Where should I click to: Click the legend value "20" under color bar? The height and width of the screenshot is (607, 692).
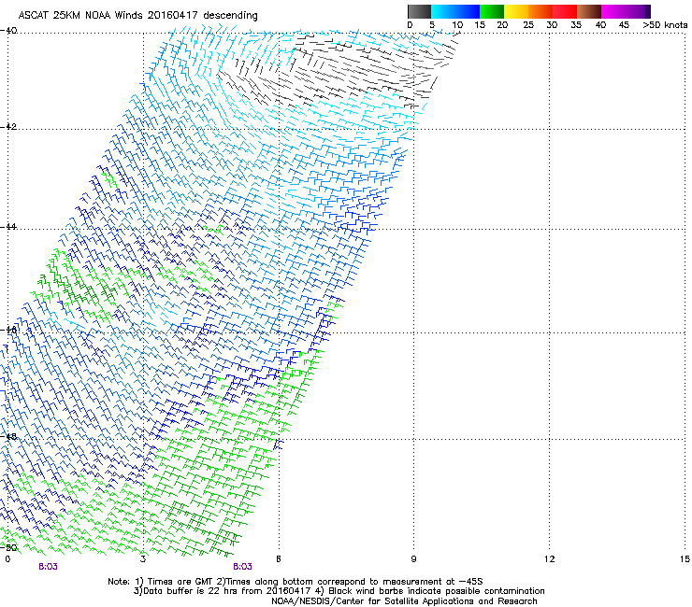point(502,25)
